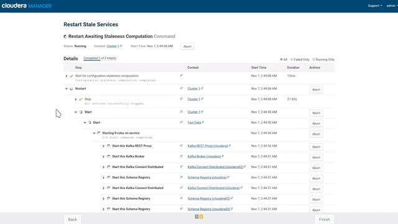
Task: Expand the Wait for configuration staleness computation step
Action: (x=67, y=76)
